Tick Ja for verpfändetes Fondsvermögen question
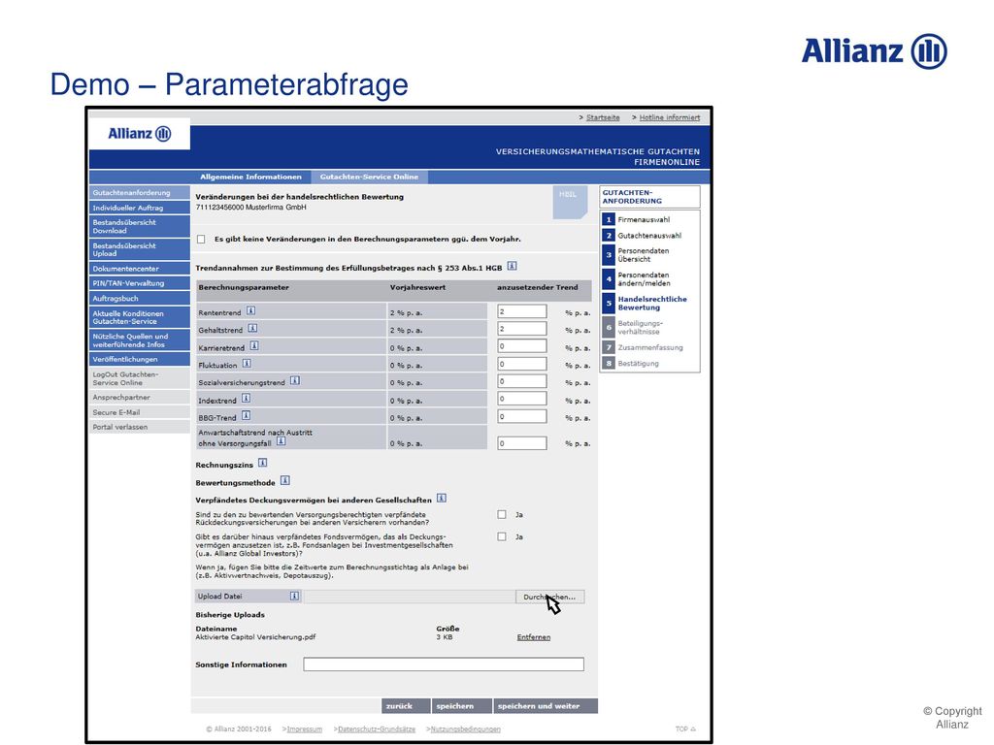The height and width of the screenshot is (745, 994). pos(502,537)
